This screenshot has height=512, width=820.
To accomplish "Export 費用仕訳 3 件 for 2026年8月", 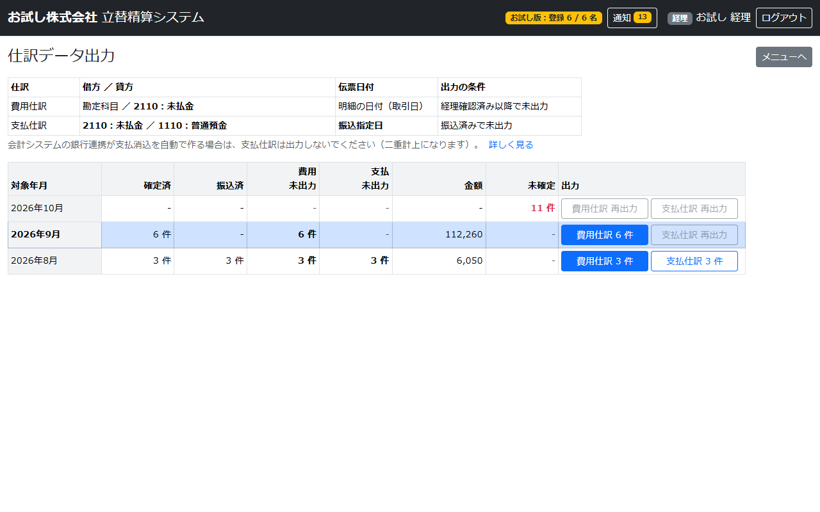I will pos(605,261).
